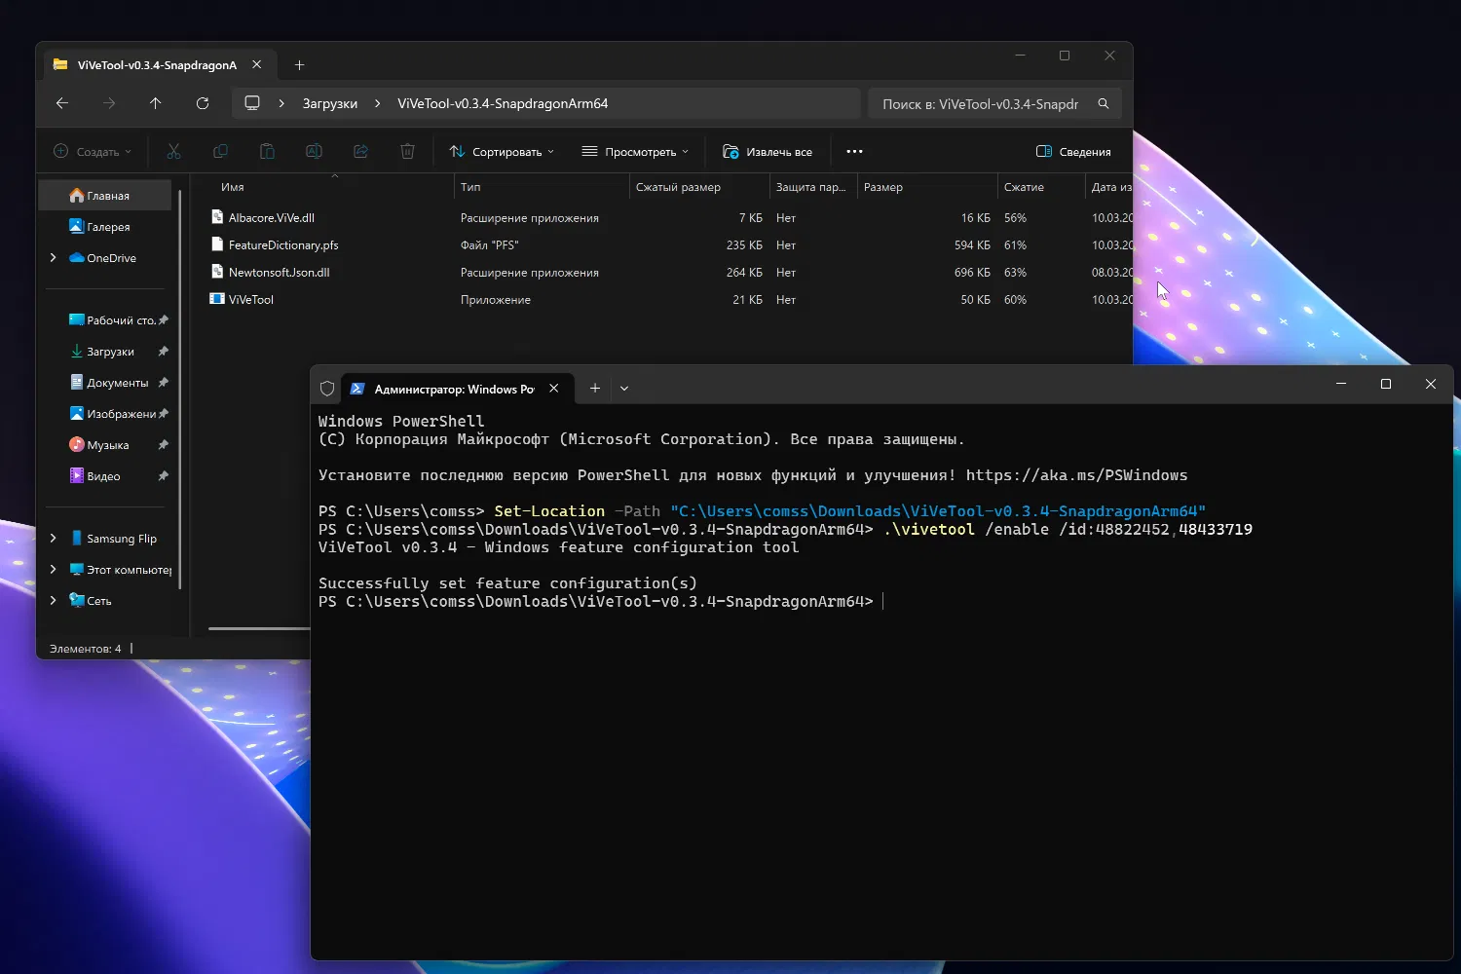Viewport: 1461px width, 974px height.
Task: Click the Размер column header
Action: pyautogui.click(x=883, y=187)
